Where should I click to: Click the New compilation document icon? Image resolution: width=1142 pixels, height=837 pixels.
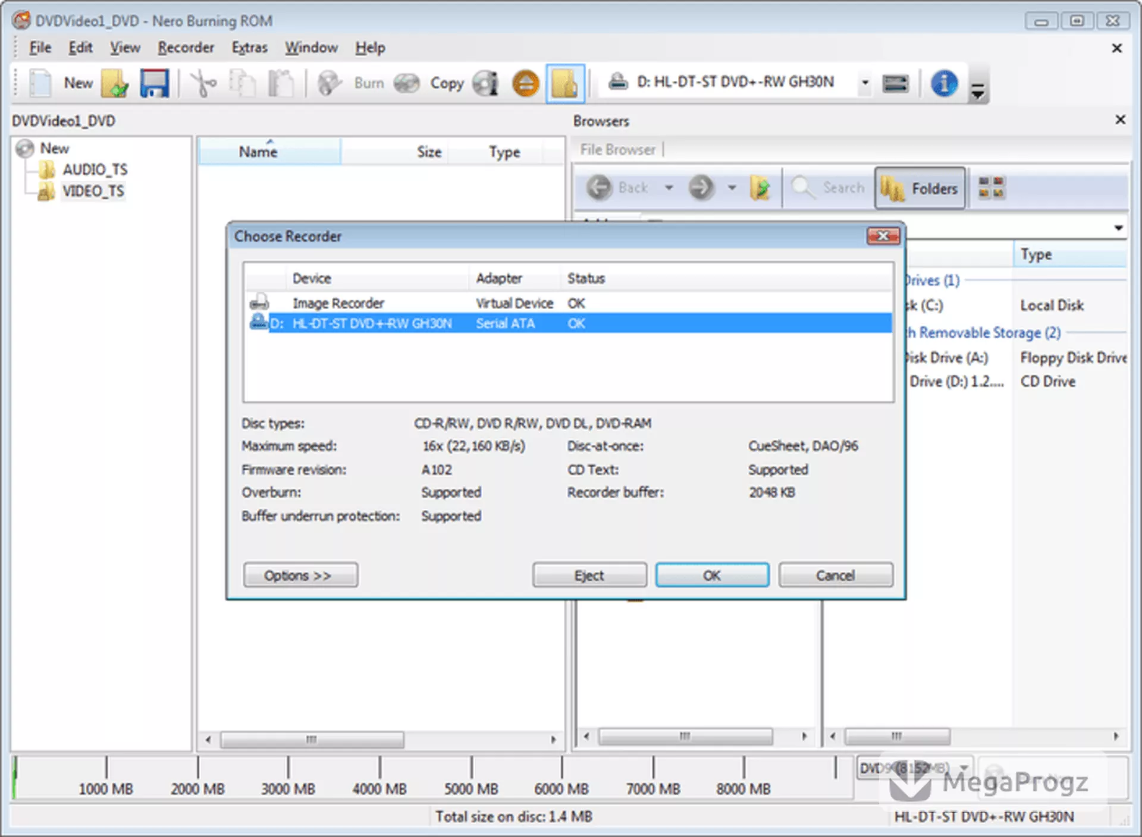tap(40, 83)
